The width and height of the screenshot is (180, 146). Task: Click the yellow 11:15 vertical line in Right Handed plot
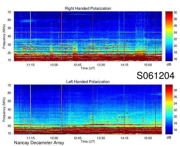[30, 36]
